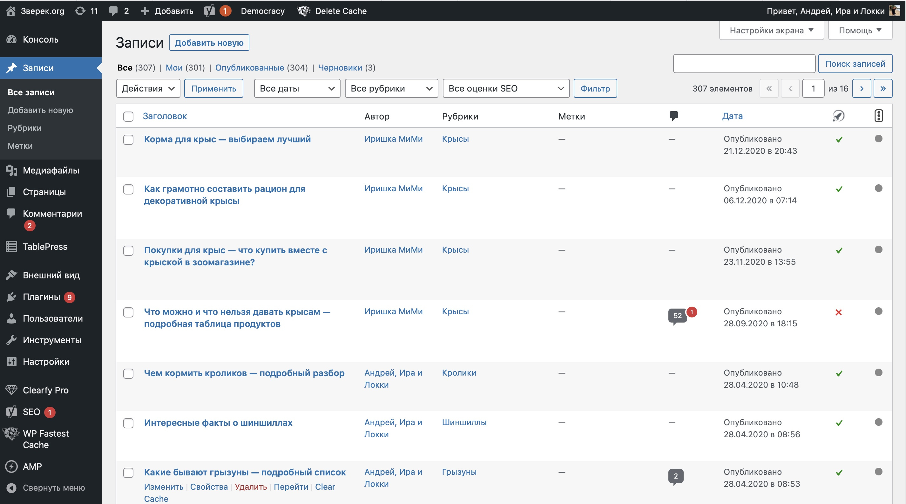The image size is (906, 504).
Task: Select checkbox for Интересные факты о шиншиллах
Action: coord(128,423)
